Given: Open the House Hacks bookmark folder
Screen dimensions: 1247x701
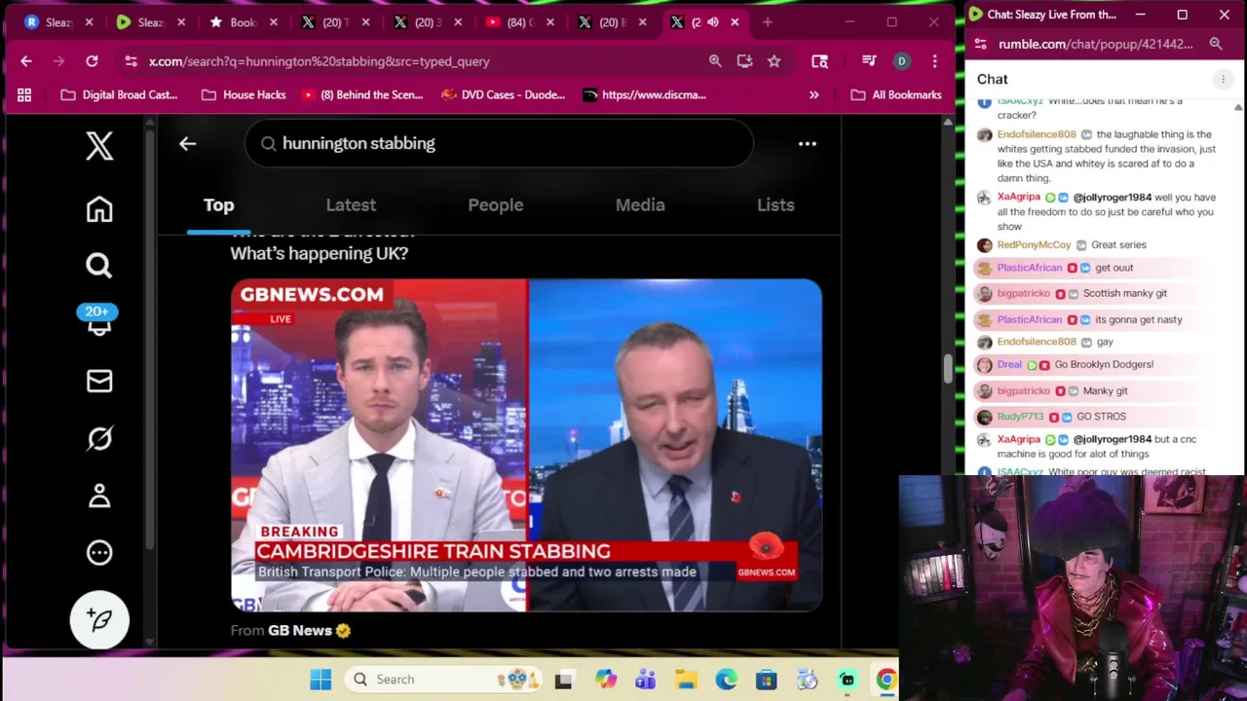Looking at the screenshot, I should [x=244, y=94].
